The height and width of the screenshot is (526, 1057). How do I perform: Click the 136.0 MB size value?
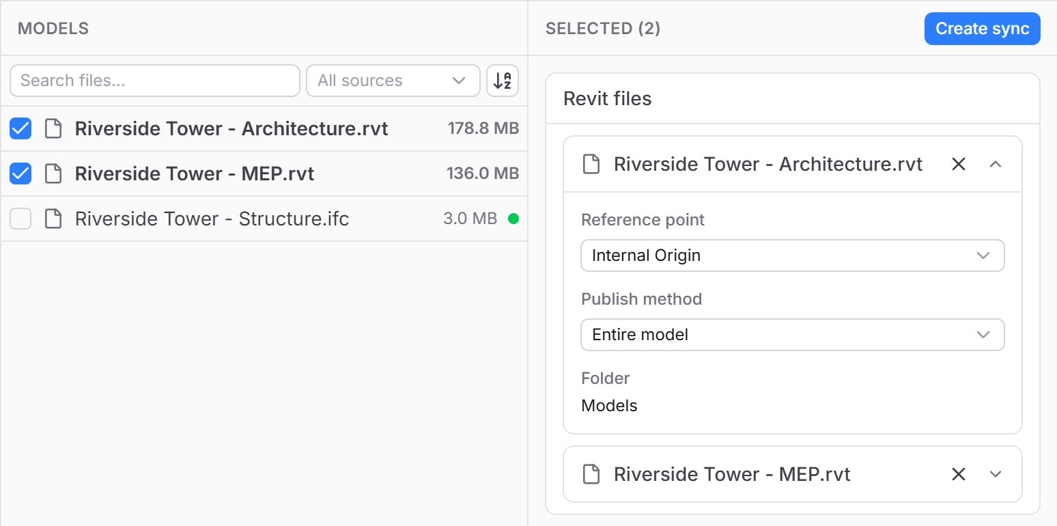[483, 174]
